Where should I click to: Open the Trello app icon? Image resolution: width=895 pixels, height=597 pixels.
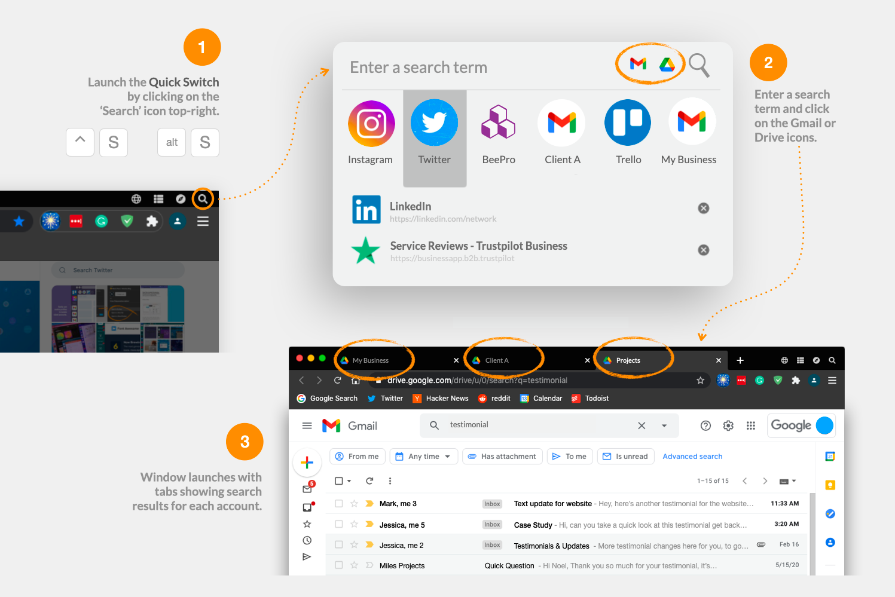point(628,133)
